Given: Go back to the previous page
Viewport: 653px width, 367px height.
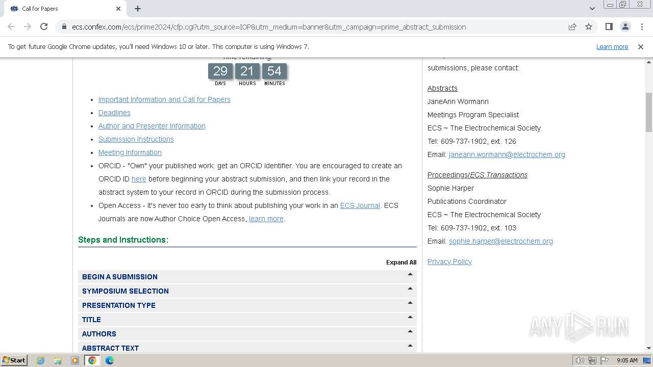Looking at the screenshot, I should click(11, 27).
